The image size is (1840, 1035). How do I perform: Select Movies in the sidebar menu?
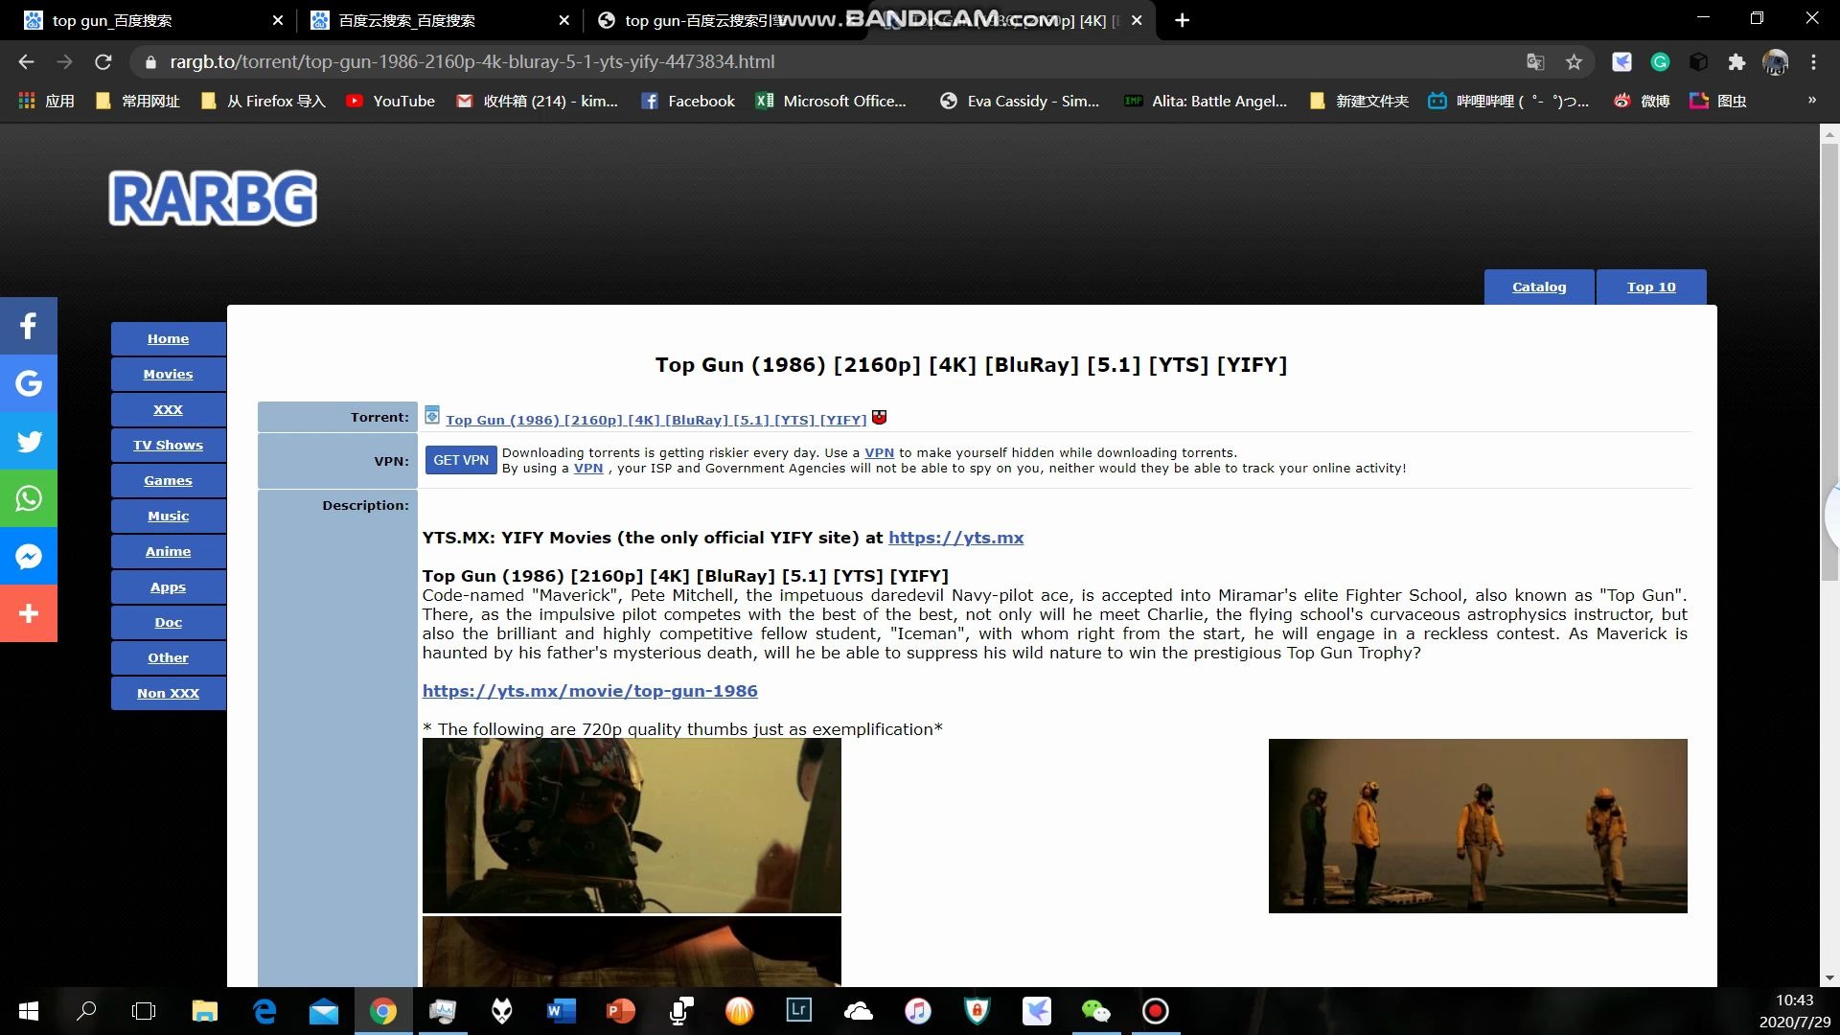tap(168, 374)
